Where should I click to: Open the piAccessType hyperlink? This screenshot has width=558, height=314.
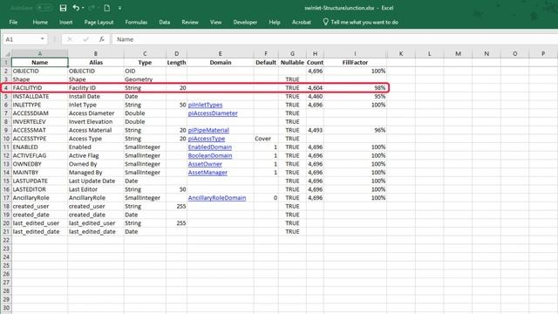[207, 139]
